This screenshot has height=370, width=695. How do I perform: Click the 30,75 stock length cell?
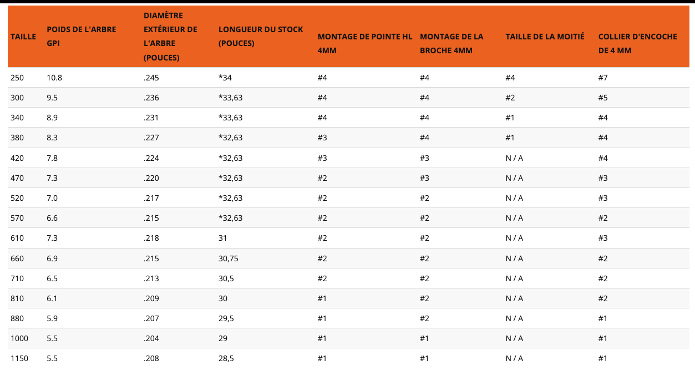click(229, 258)
